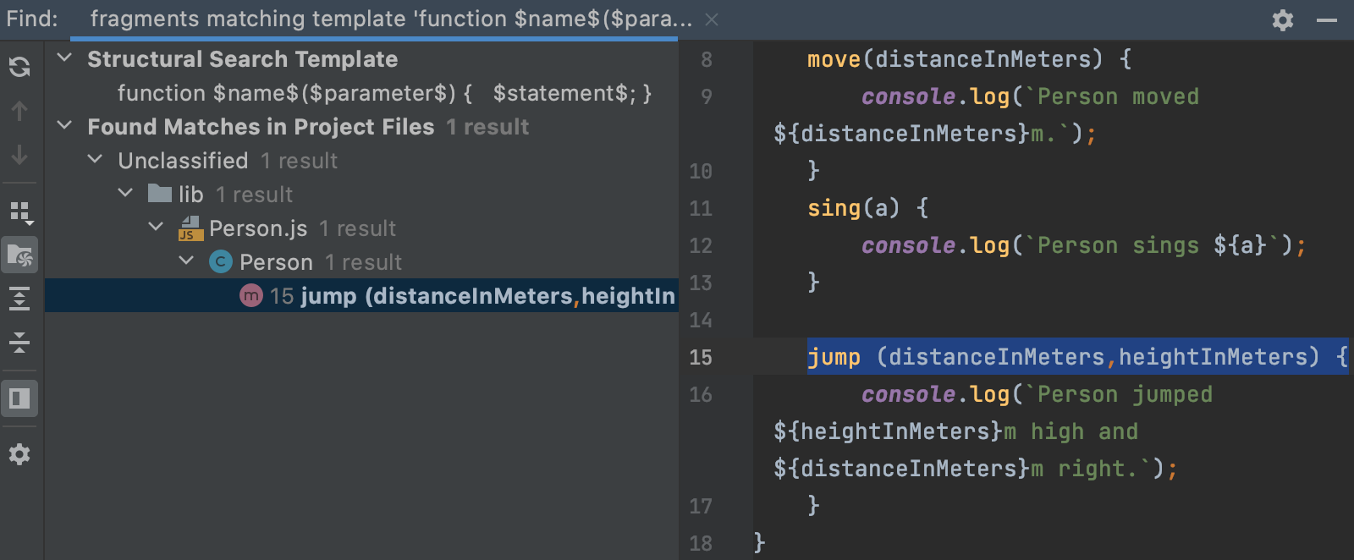The image size is (1354, 560).
Task: Select the Unclassified group row
Action: (183, 161)
